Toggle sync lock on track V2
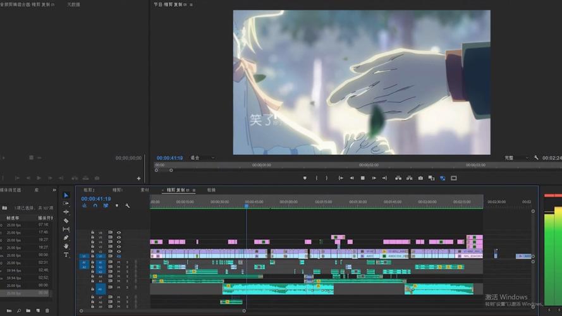 111,252
